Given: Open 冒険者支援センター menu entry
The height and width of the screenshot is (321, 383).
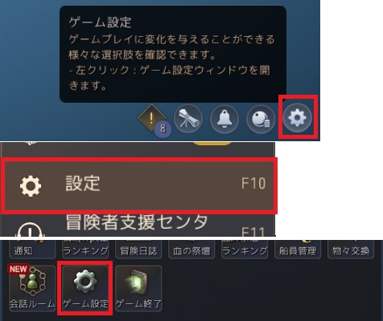Looking at the screenshot, I should coord(138,226).
